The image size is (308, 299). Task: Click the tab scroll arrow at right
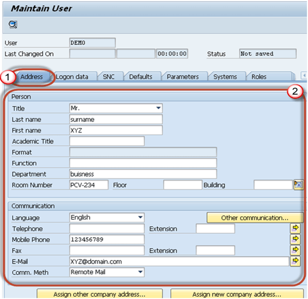coord(304,75)
